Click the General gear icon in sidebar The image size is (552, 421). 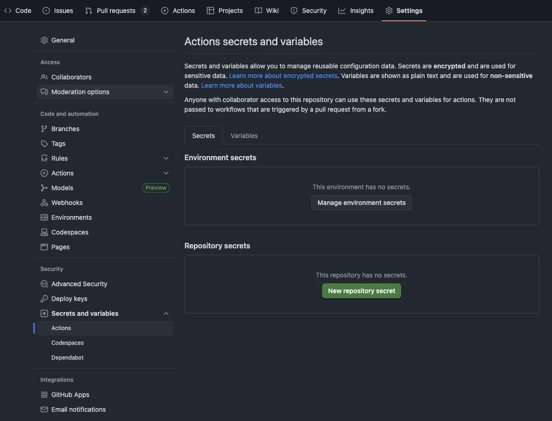tap(44, 40)
